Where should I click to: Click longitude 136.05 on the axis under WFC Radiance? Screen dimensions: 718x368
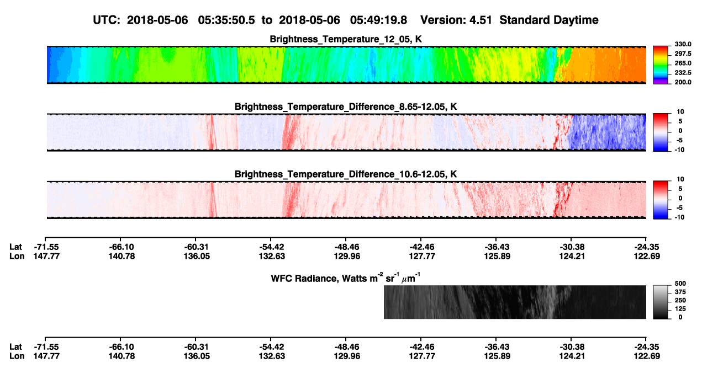point(196,356)
